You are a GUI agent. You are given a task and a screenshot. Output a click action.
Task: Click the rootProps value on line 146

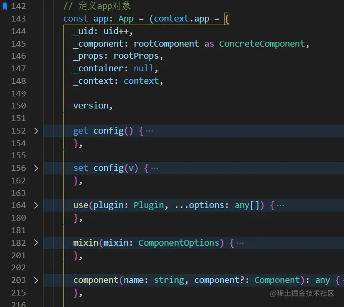point(136,56)
